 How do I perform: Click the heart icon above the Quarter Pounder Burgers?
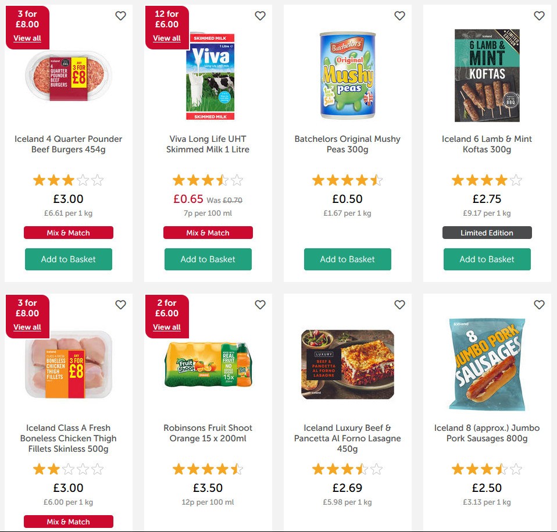[x=120, y=16]
